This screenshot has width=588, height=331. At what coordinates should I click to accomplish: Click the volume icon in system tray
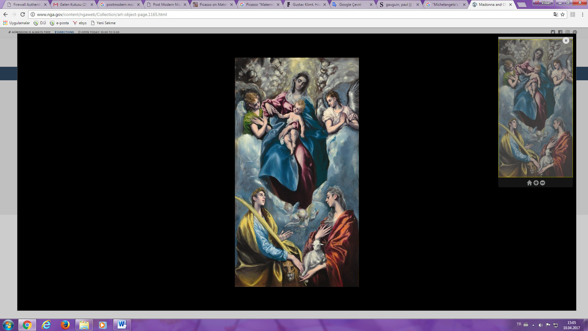pyautogui.click(x=541, y=325)
